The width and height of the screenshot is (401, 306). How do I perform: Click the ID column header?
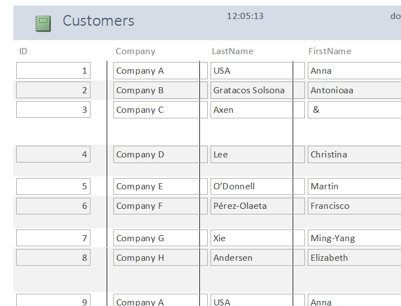tap(23, 51)
